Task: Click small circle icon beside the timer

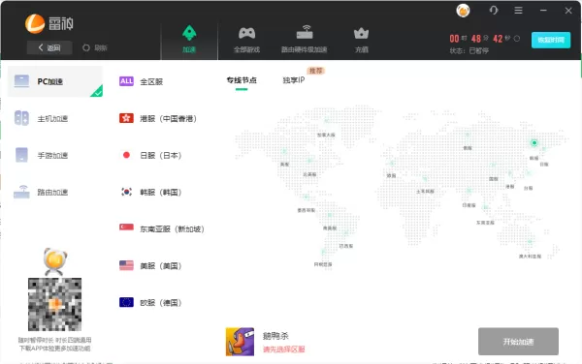Action: (517, 38)
